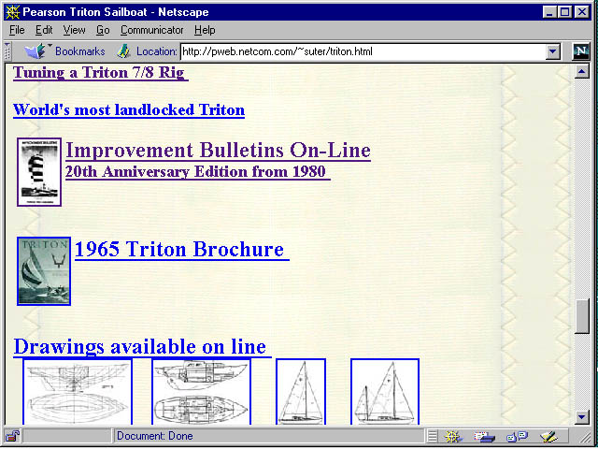
Task: Expand the Location URL history dropdown
Action: point(552,51)
